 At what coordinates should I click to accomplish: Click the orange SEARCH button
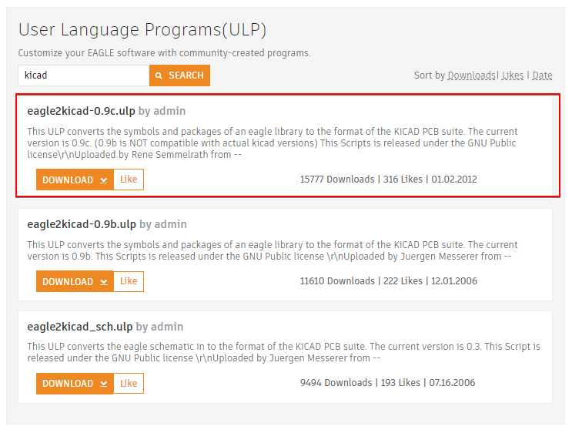(179, 76)
